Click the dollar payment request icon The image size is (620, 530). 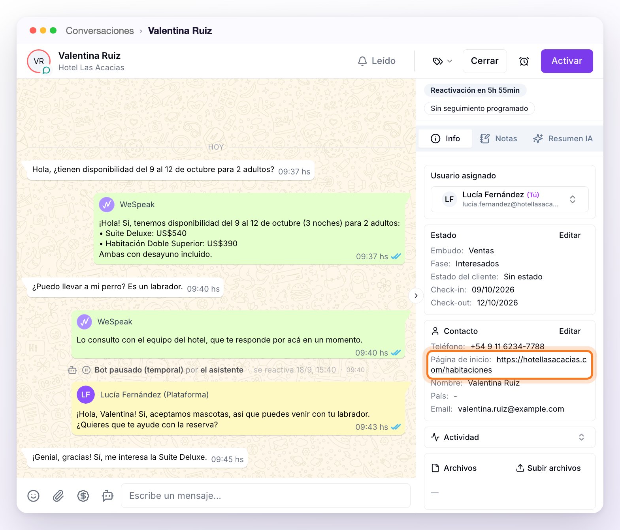pos(83,496)
